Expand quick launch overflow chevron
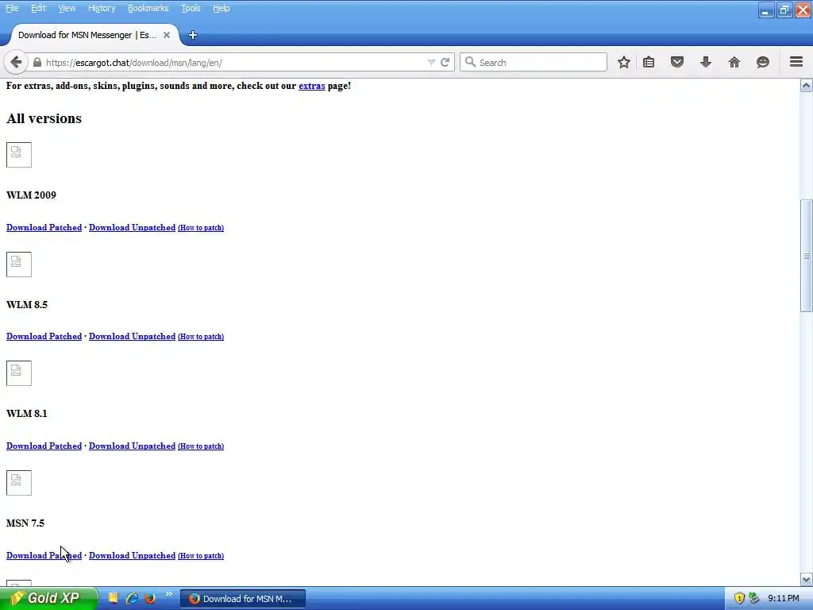Screen dimensions: 813x610 168,594
